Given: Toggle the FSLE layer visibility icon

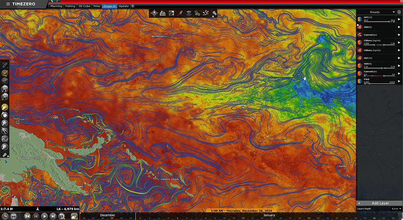Looking at the screenshot, I should coord(360,81).
